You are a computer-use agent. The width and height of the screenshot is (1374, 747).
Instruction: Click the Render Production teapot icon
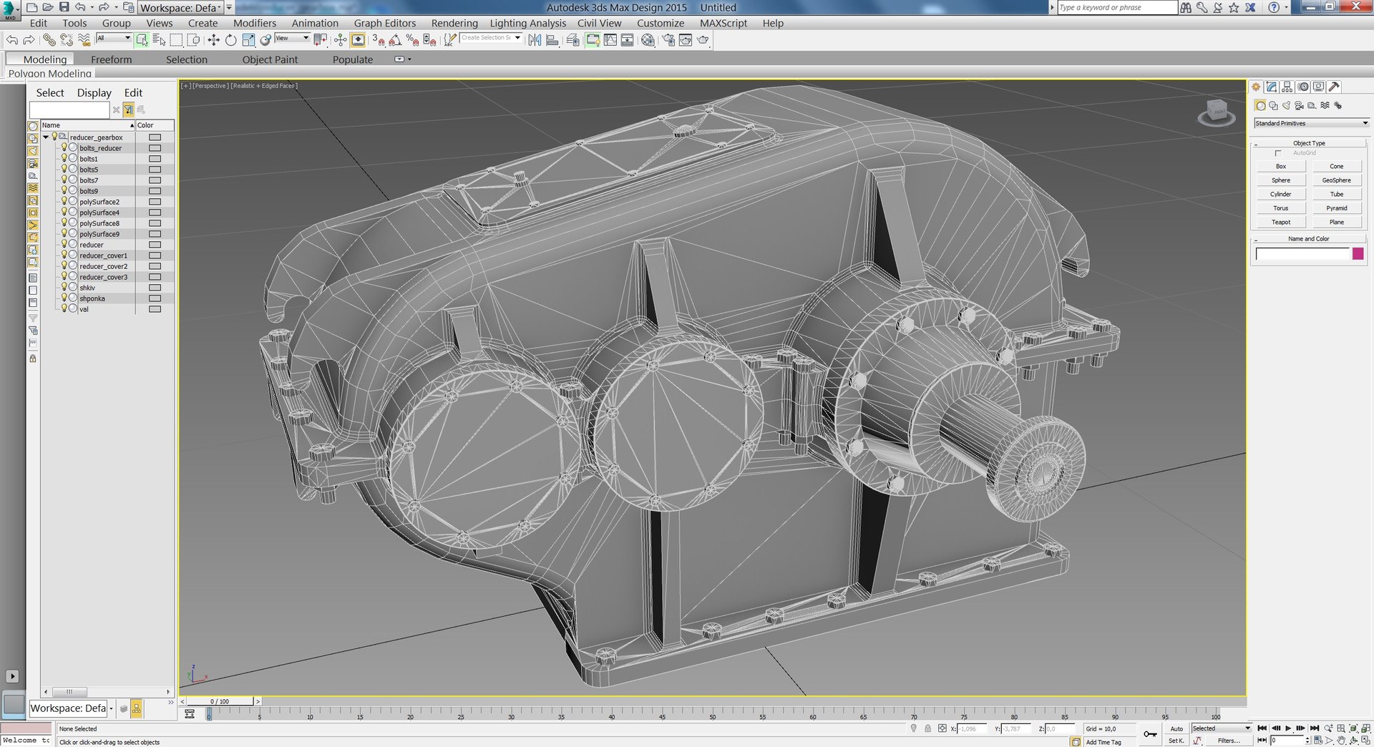[x=703, y=40]
